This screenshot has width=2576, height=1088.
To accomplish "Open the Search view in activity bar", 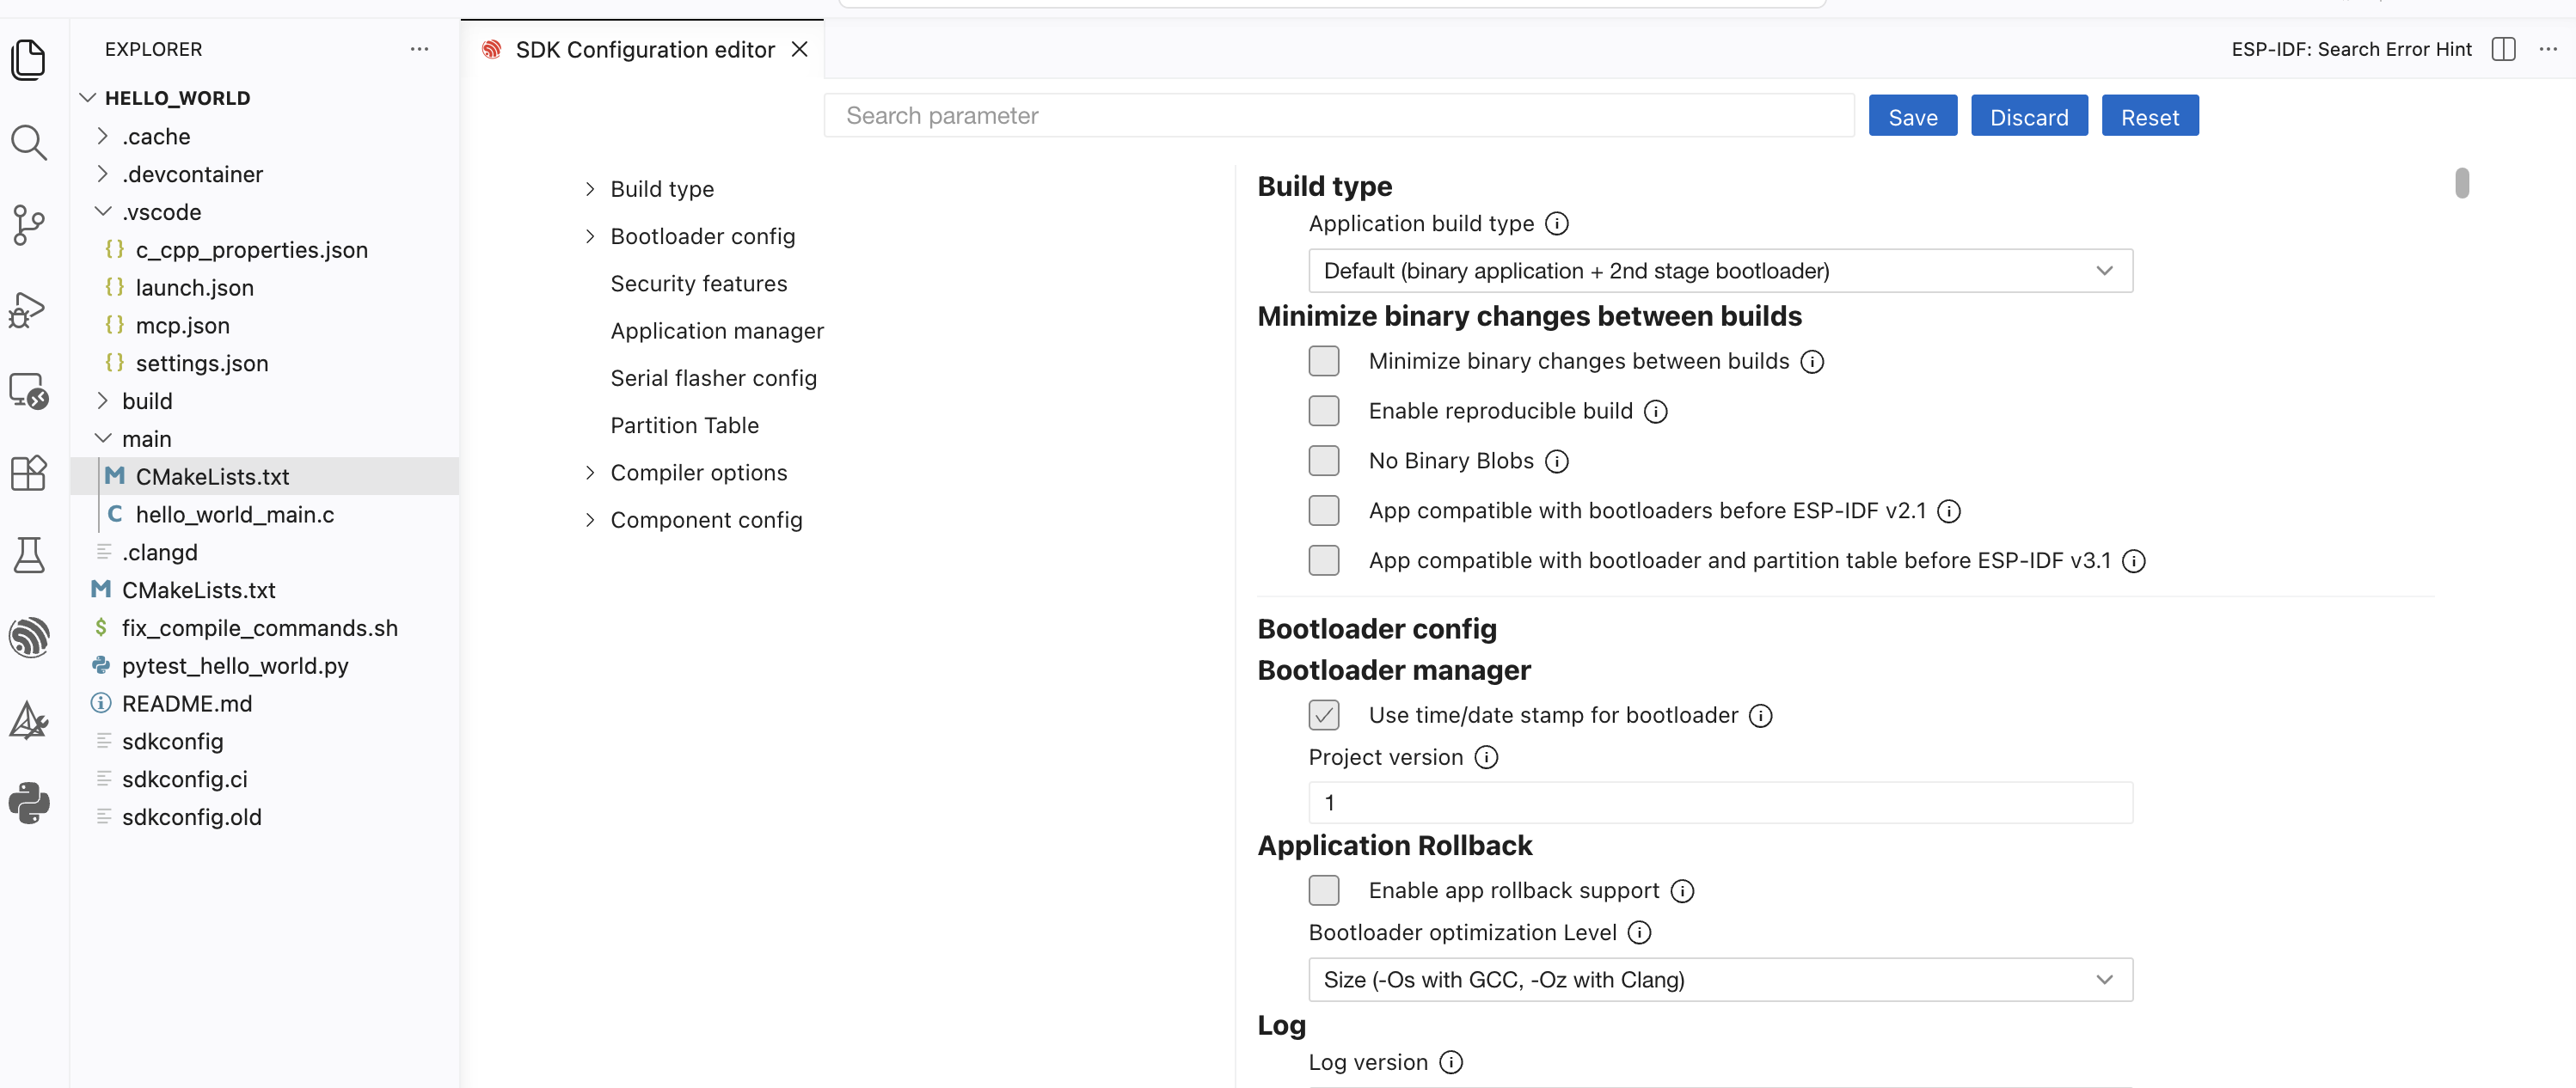I will (28, 143).
